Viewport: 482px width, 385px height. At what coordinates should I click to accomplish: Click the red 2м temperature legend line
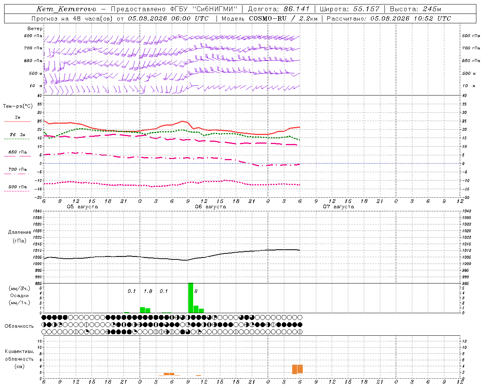17,121
